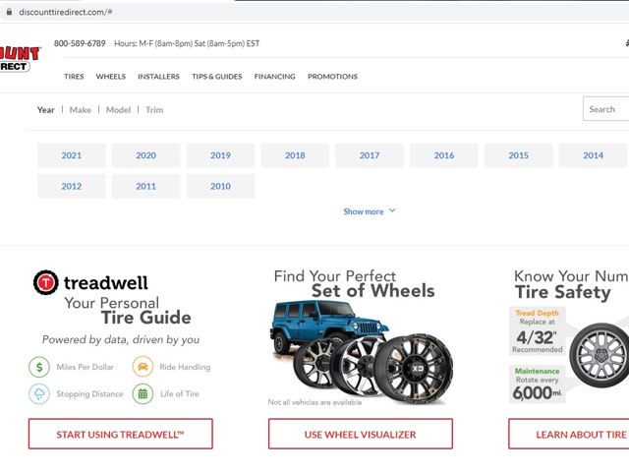Click the Stopping Distance rain icon
The image size is (629, 474).
coord(39,393)
